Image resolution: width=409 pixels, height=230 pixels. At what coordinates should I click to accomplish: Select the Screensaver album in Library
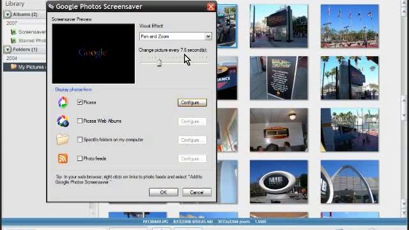click(32, 32)
